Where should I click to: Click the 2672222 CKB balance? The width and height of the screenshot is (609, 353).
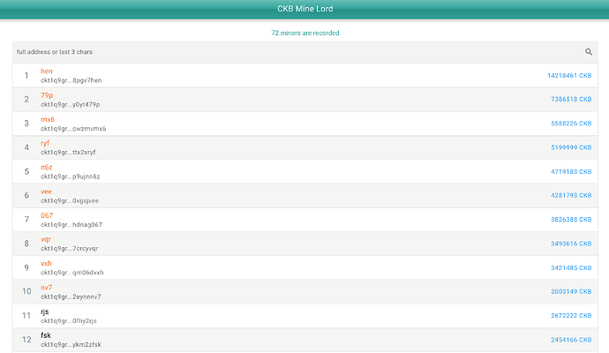(570, 315)
